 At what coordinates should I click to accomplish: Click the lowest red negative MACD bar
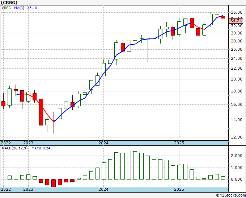pyautogui.click(x=54, y=183)
